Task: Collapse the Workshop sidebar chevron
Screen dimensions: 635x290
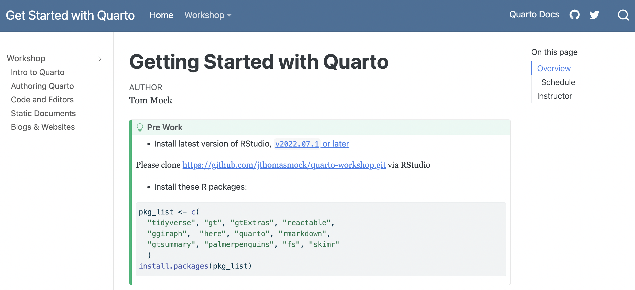Action: click(100, 59)
